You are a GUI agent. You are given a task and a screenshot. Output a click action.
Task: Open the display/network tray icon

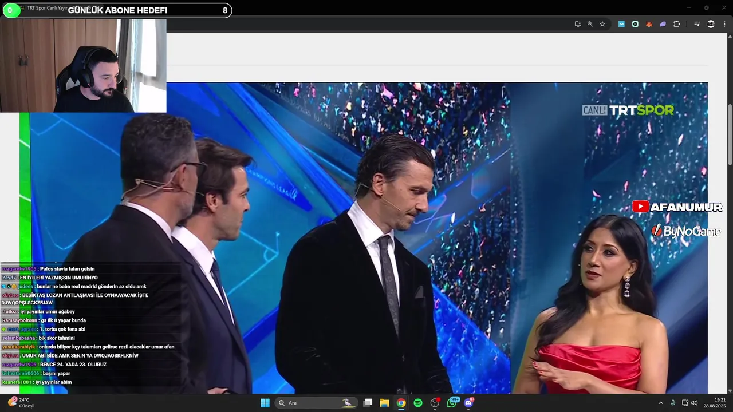click(685, 403)
